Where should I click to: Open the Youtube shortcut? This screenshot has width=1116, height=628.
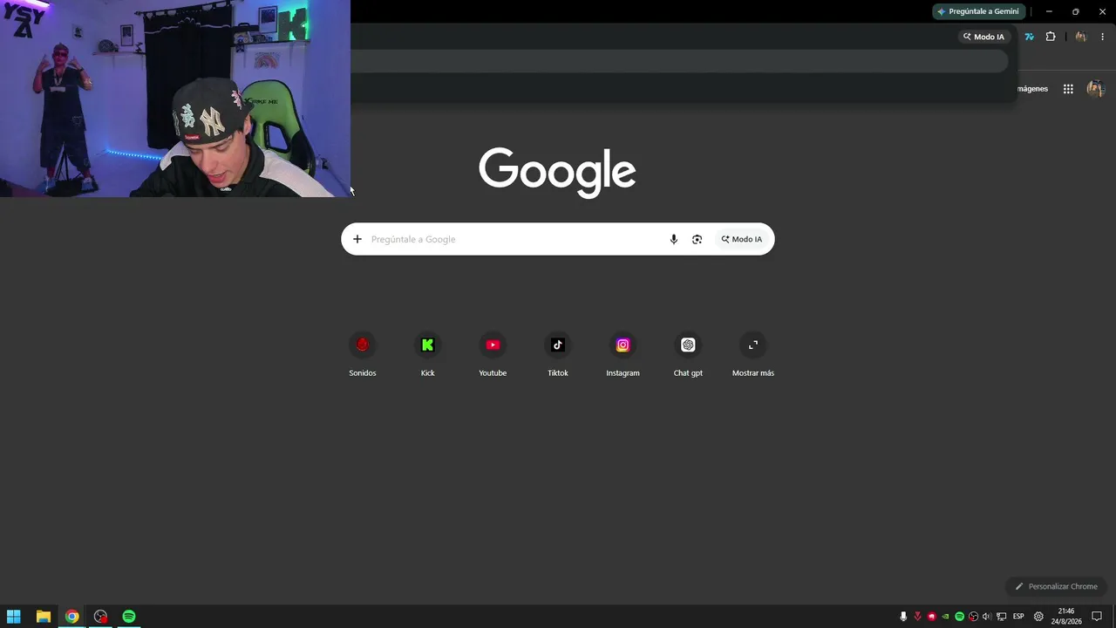(493, 353)
